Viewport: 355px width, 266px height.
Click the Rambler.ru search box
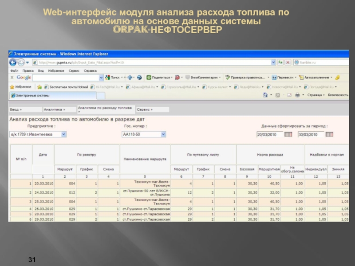click(321, 63)
